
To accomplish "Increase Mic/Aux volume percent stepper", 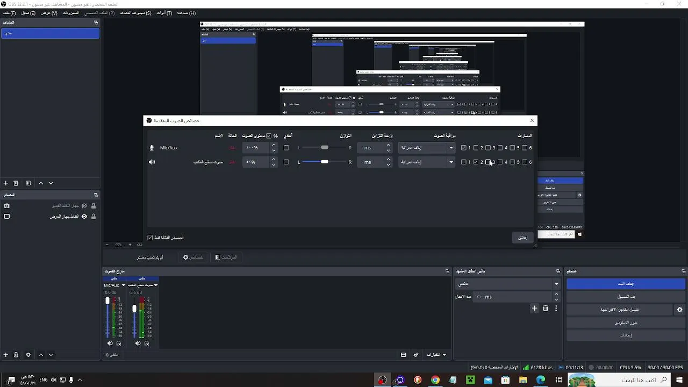I will tap(274, 145).
